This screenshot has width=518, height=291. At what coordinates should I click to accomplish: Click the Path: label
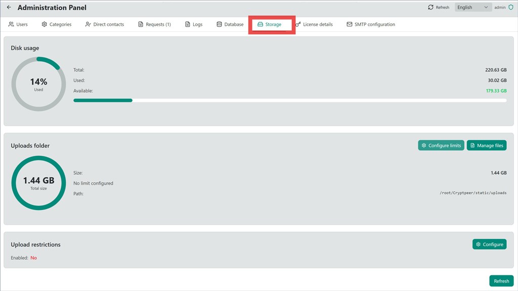[78, 193]
